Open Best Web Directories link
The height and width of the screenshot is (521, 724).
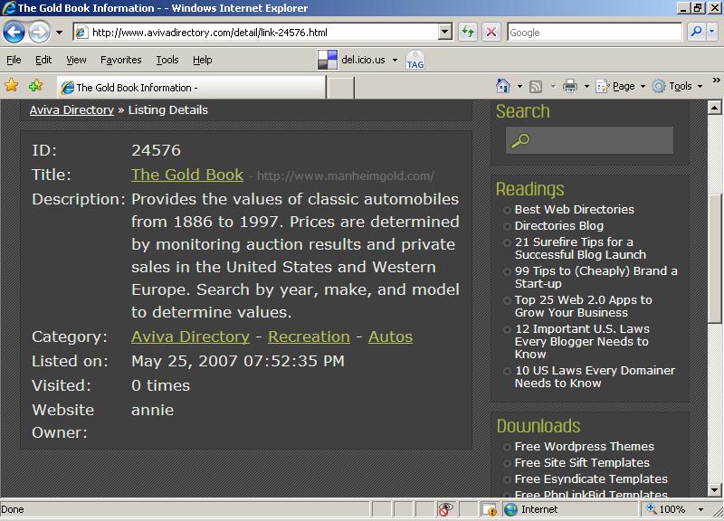(x=575, y=209)
